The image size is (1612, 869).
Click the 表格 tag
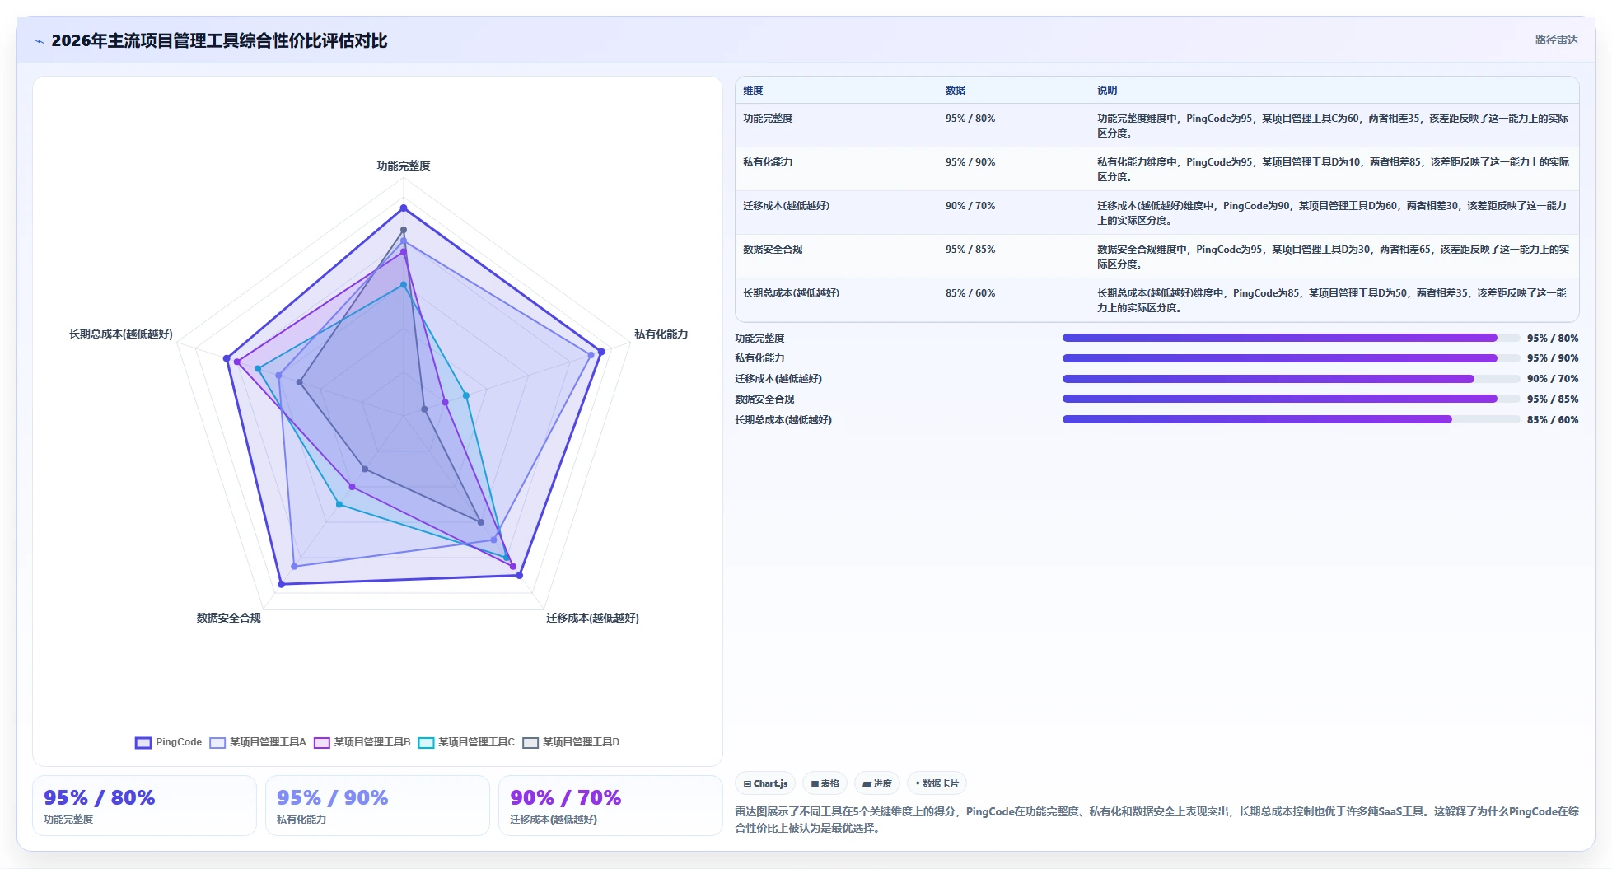825,783
